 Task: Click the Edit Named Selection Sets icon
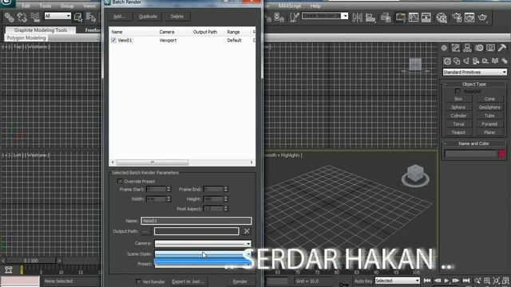coord(294,18)
